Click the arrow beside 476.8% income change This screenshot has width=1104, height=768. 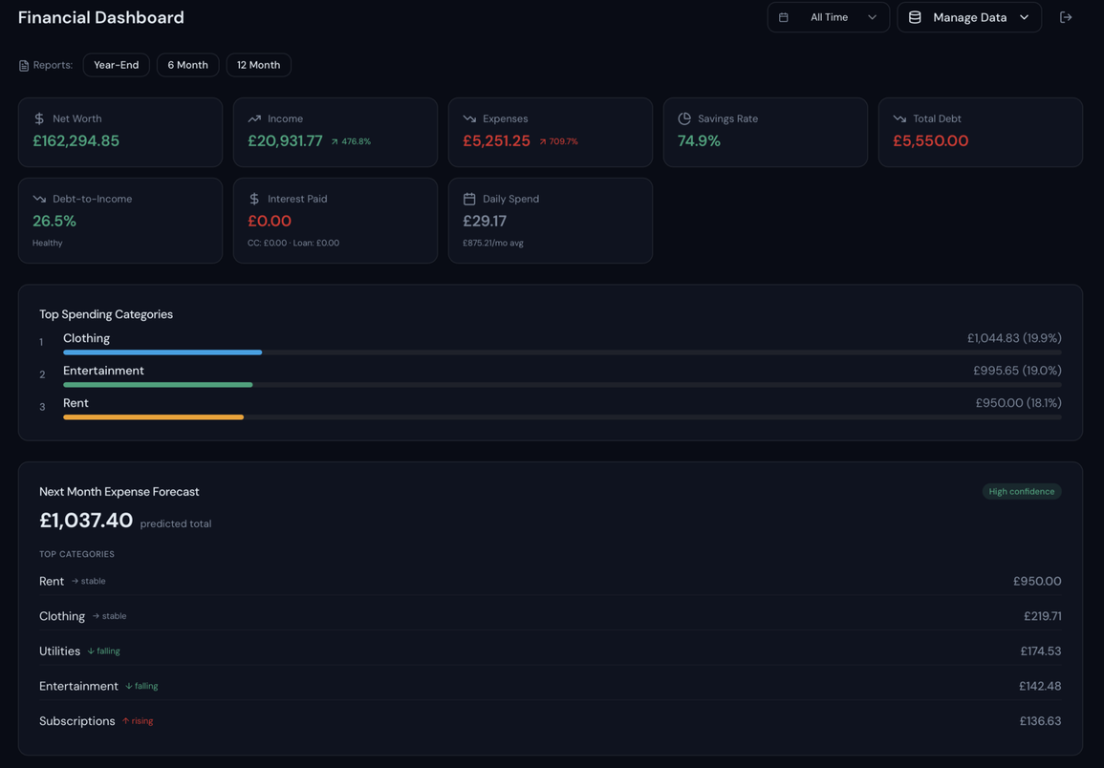point(335,141)
